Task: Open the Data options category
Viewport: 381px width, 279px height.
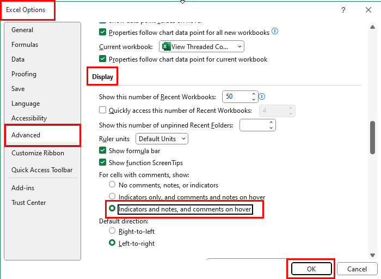Action: [42, 59]
